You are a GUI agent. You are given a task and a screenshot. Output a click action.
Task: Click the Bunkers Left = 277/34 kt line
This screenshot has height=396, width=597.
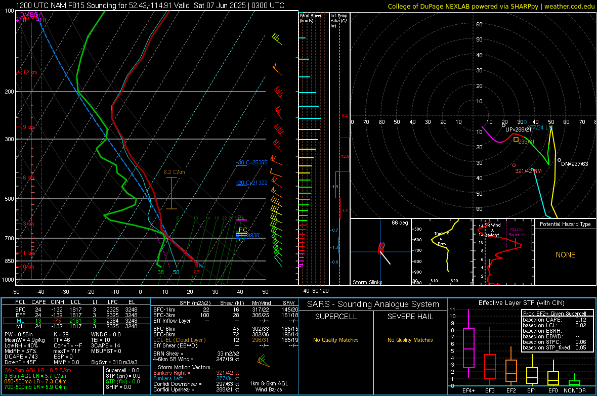(x=196, y=378)
